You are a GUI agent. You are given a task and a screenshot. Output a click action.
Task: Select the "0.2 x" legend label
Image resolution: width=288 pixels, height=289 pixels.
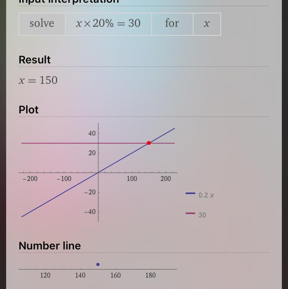(x=206, y=195)
